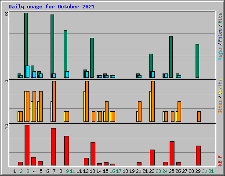Screen dimensions: 225x176
Task: Select the yellow Visits bar for day 22
Action: [150, 106]
